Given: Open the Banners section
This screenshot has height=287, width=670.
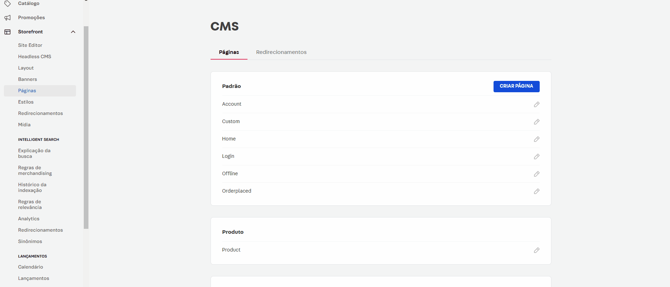Looking at the screenshot, I should 27,79.
